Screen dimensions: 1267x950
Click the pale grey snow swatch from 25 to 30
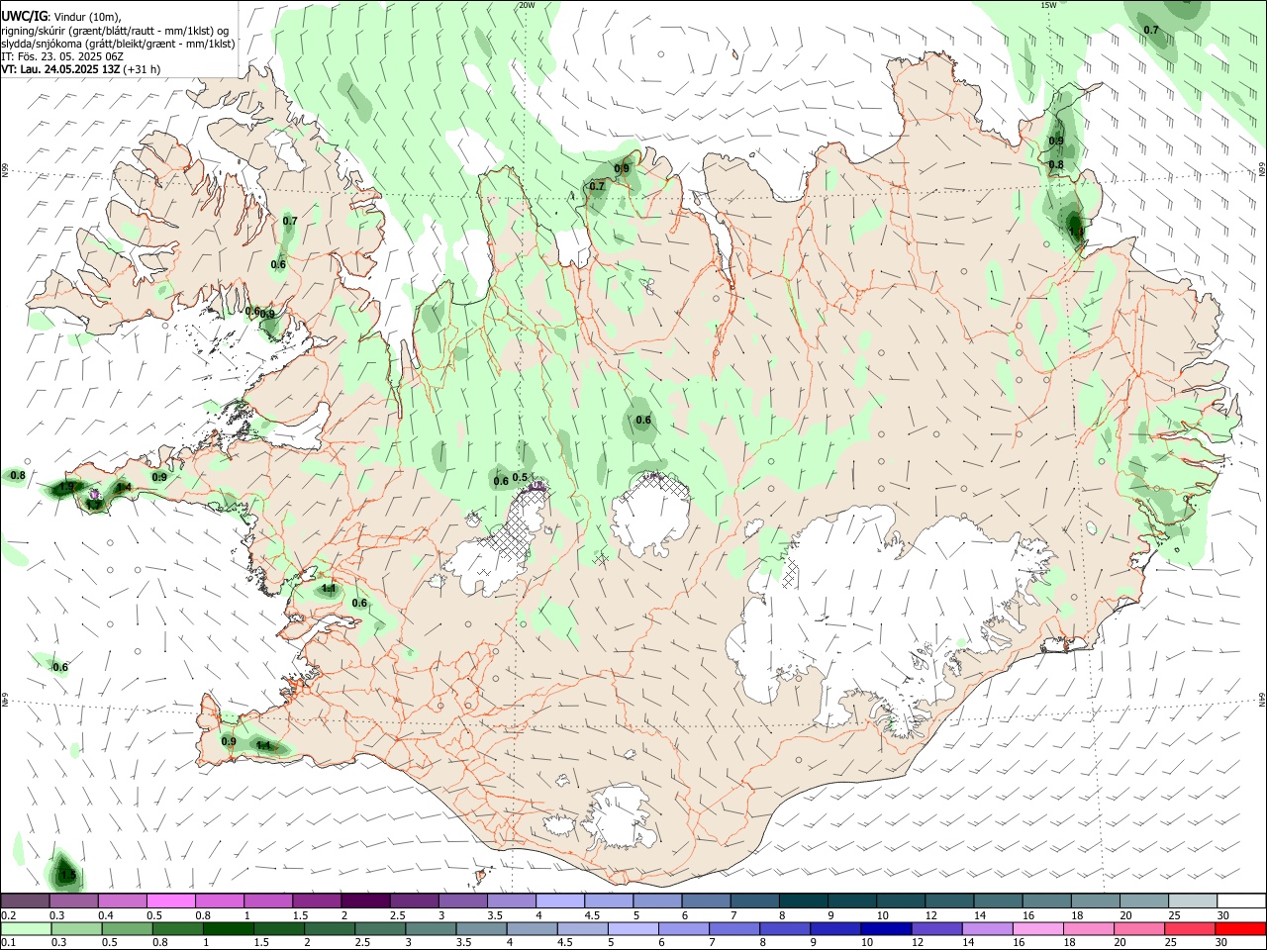(x=1193, y=901)
